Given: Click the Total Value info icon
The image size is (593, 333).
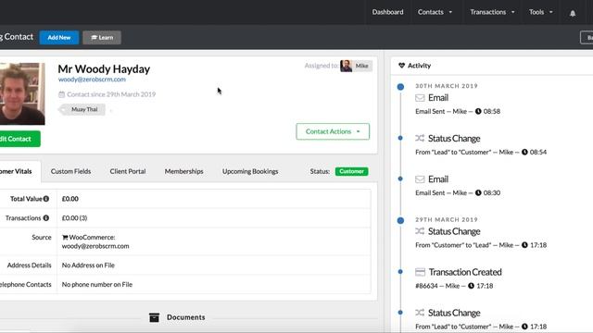Looking at the screenshot, I should (x=46, y=199).
